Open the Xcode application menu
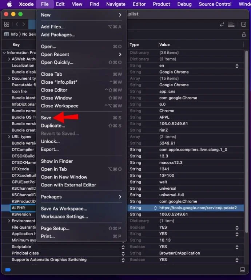 [x=26, y=4]
